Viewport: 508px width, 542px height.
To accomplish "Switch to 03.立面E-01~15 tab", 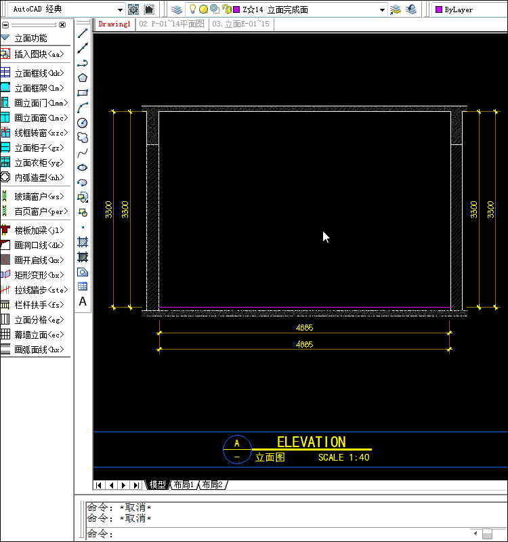I will click(241, 24).
